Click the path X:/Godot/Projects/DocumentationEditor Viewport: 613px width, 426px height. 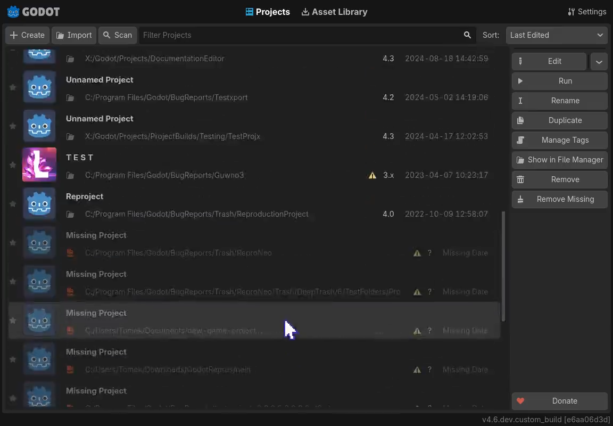click(x=154, y=59)
